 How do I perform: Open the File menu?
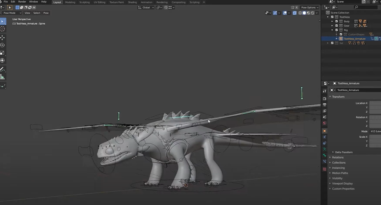(x=5, y=2)
